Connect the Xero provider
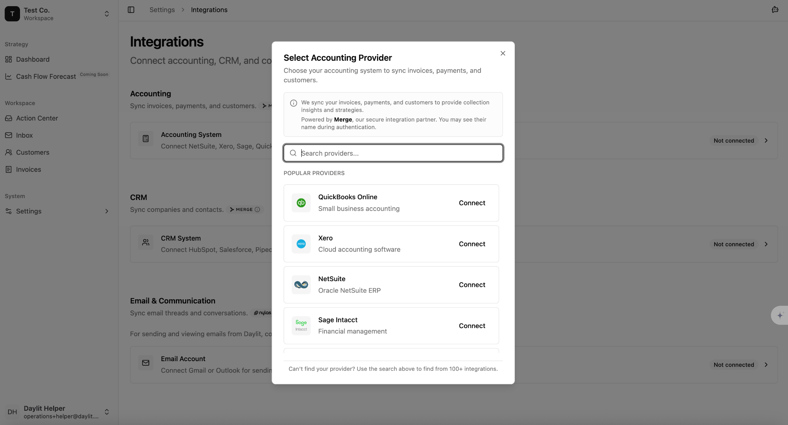This screenshot has width=788, height=425. tap(472, 244)
